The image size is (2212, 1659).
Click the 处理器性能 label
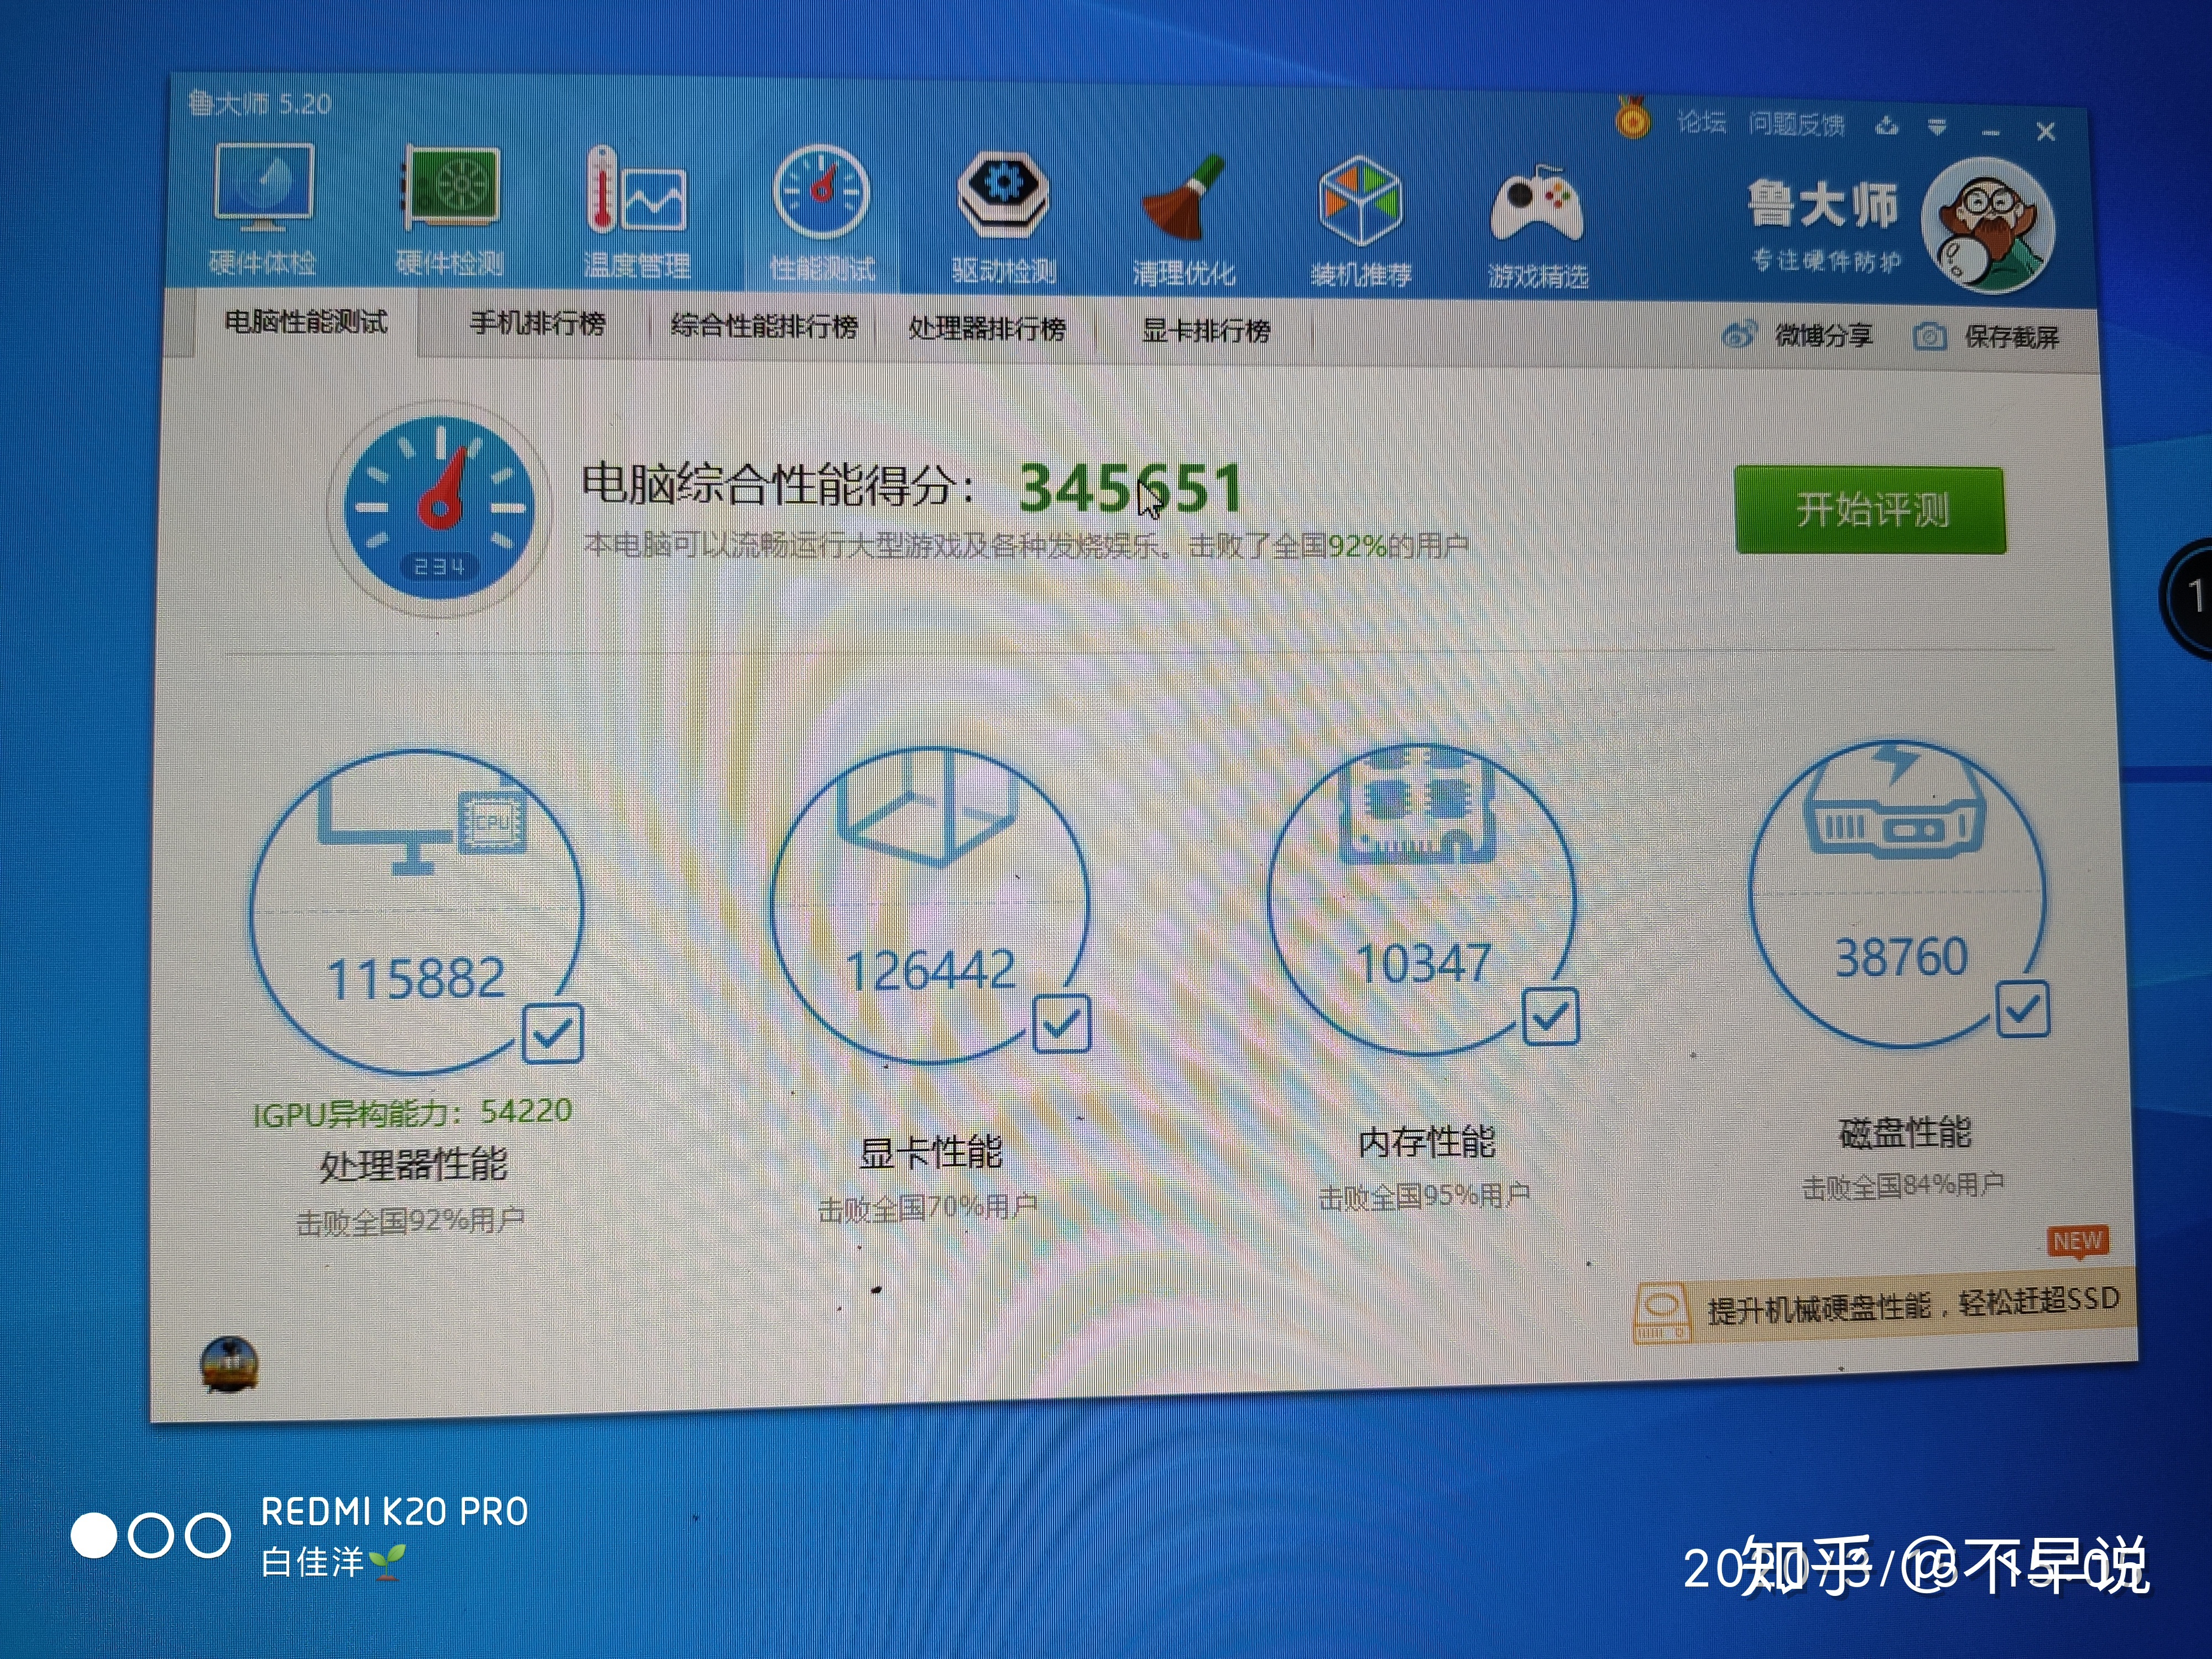(x=413, y=1165)
